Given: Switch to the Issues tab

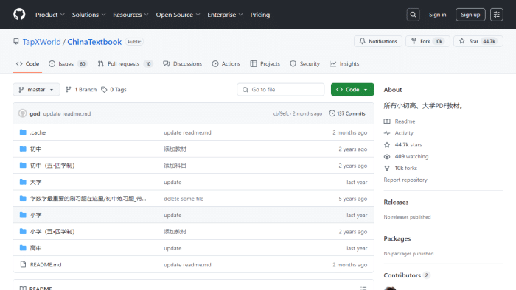Looking at the screenshot, I should coord(68,64).
